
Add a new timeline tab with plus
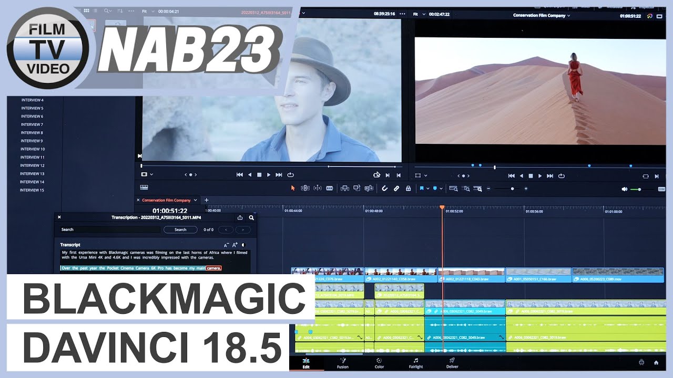click(207, 200)
